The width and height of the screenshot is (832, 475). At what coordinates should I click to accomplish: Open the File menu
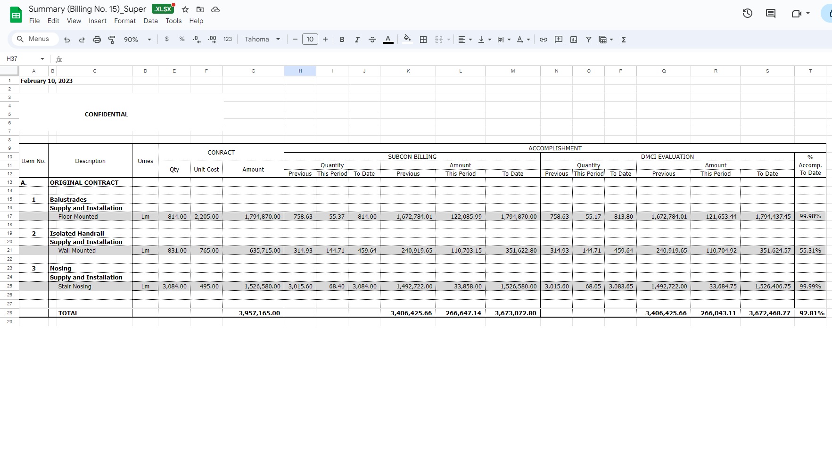pyautogui.click(x=34, y=21)
